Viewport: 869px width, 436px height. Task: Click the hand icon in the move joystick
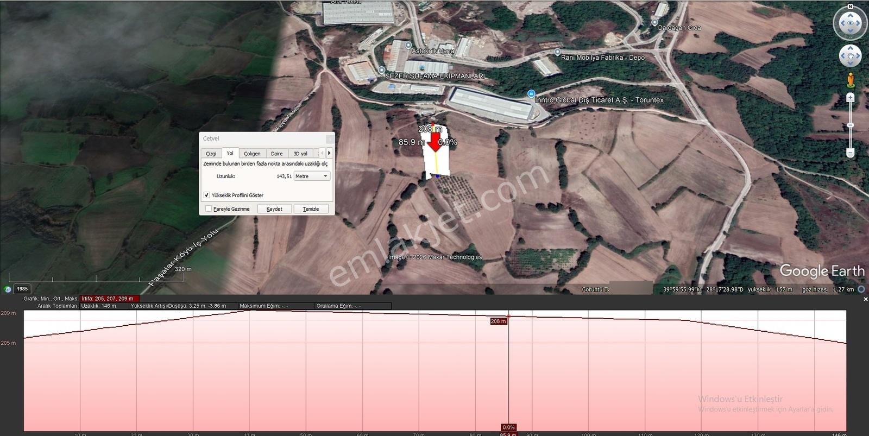pyautogui.click(x=850, y=56)
